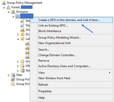Expand the 'Sta' Starter GPOs node

(18, 71)
